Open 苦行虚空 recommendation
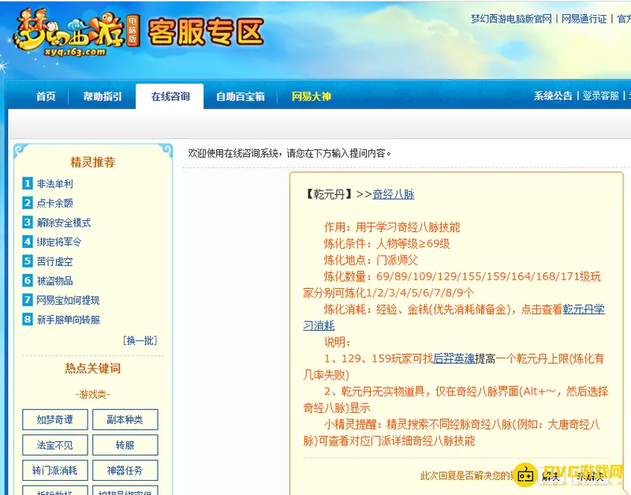This screenshot has height=495, width=631. pyautogui.click(x=54, y=261)
